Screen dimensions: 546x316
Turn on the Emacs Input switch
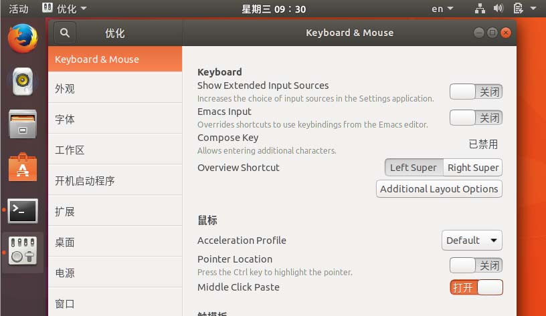[x=476, y=118]
